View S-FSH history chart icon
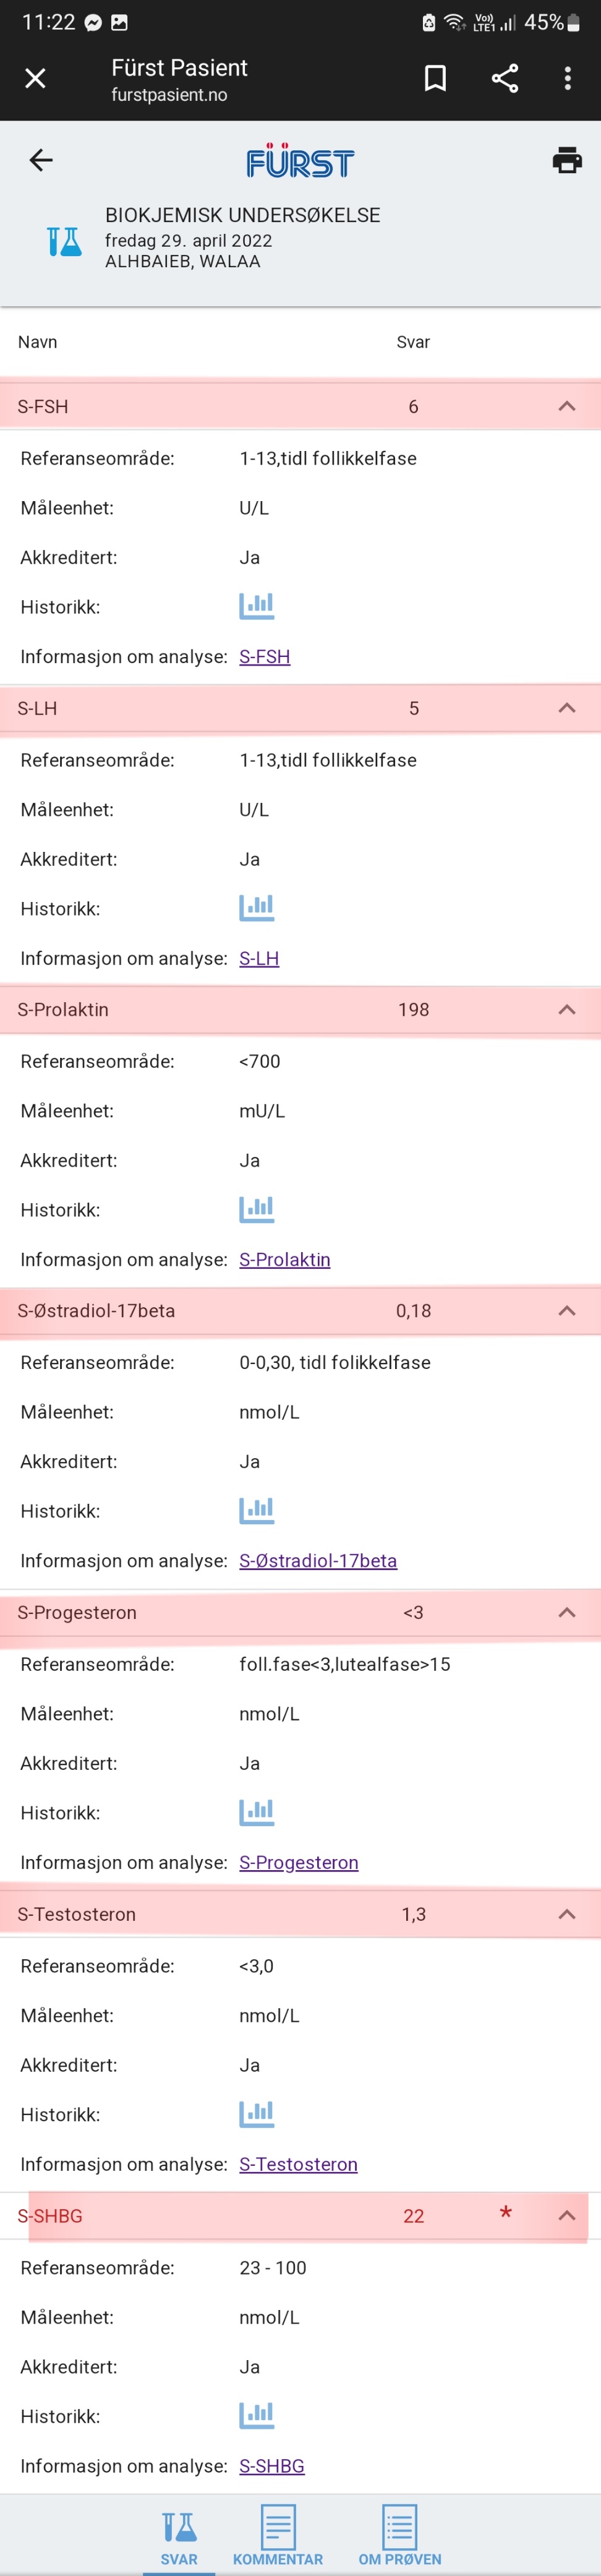Screen dimensions: 601x2576 click(x=257, y=606)
